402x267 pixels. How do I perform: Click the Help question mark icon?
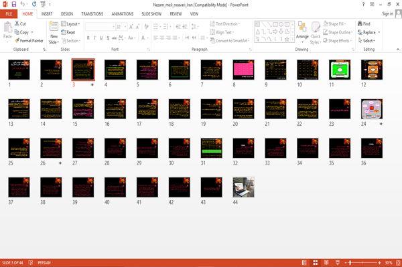point(363,5)
